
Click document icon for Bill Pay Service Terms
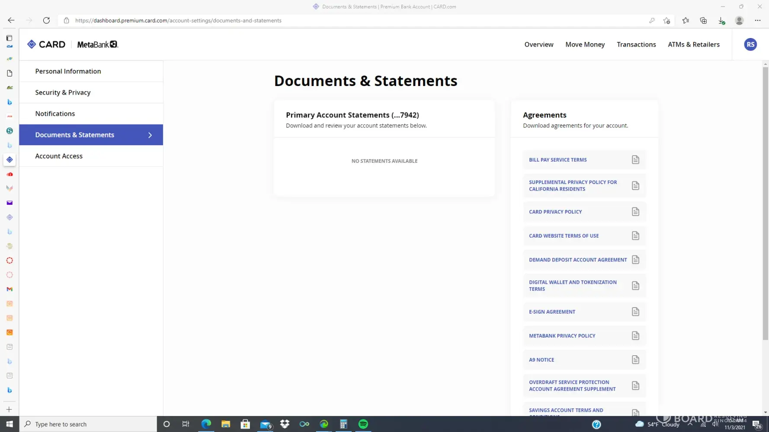tap(635, 160)
